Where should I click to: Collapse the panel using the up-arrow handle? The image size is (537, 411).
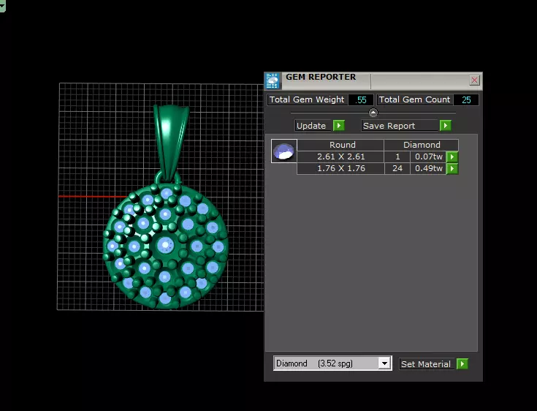373,113
